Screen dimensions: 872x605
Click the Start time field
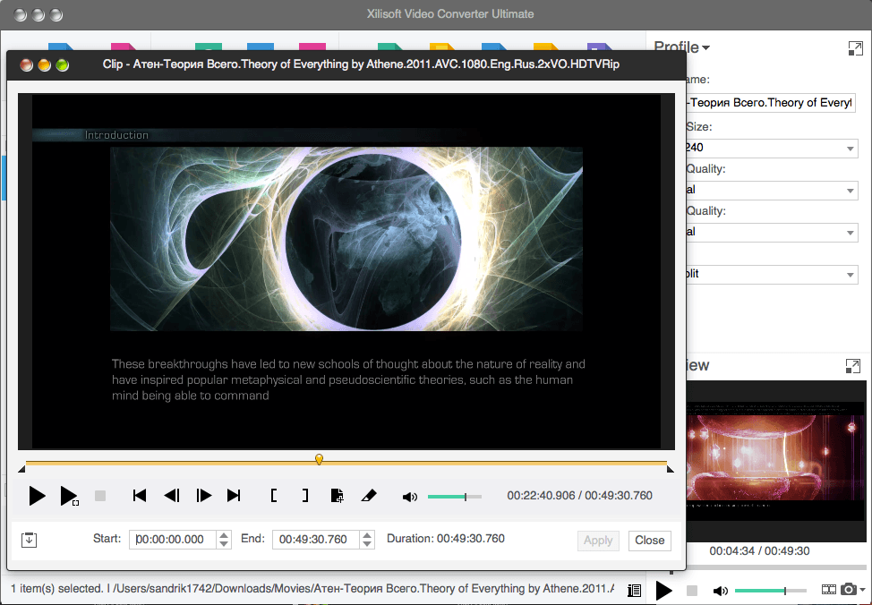pyautogui.click(x=173, y=540)
